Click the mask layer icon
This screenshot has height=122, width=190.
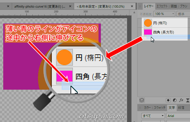point(168,100)
